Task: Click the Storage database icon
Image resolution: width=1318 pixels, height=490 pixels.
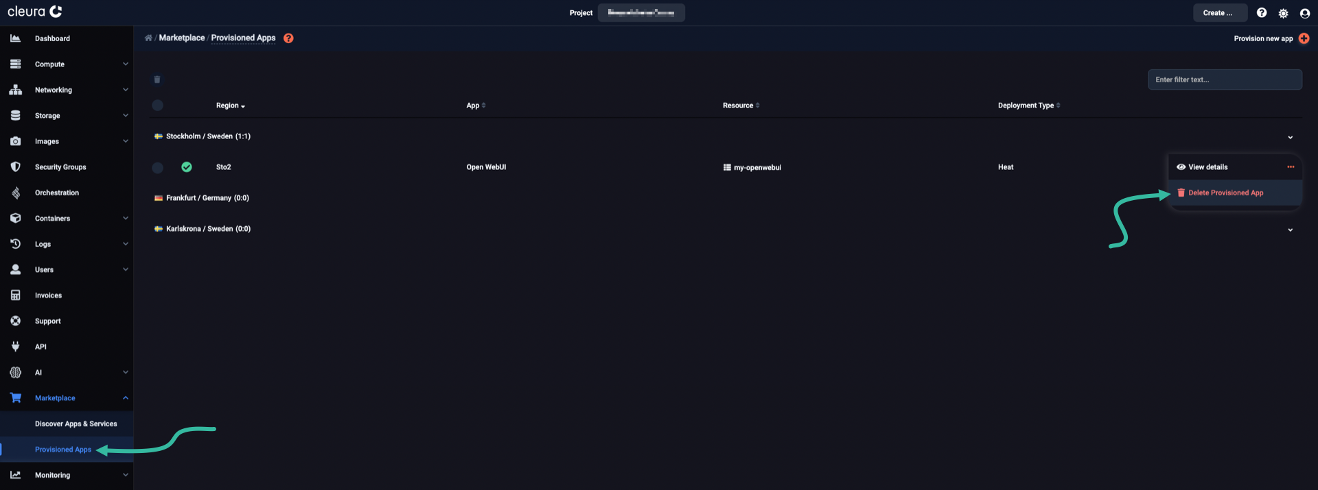Action: click(15, 115)
